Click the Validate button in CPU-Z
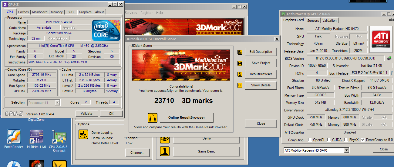 (x=86, y=114)
